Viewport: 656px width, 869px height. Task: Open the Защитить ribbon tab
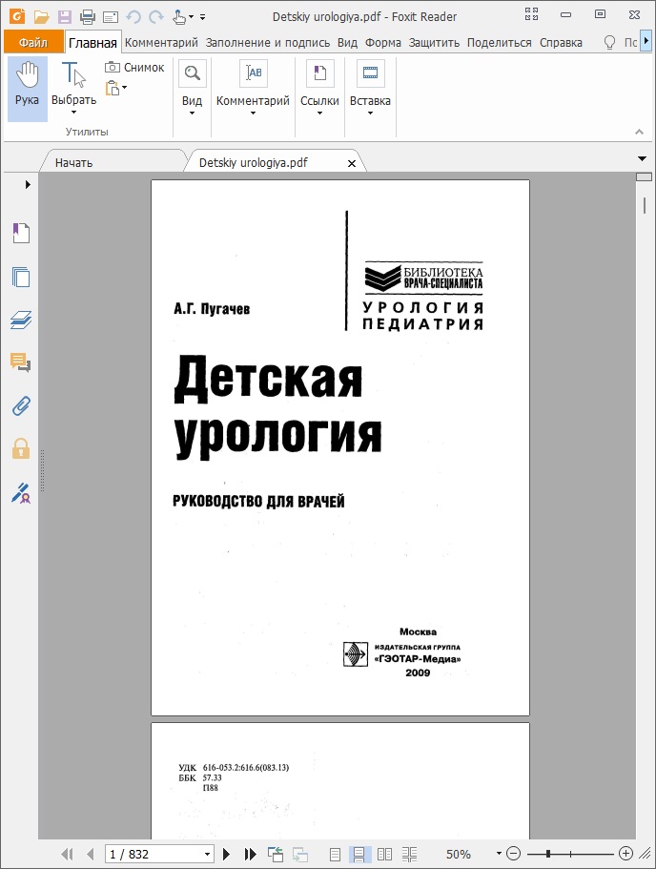click(435, 43)
